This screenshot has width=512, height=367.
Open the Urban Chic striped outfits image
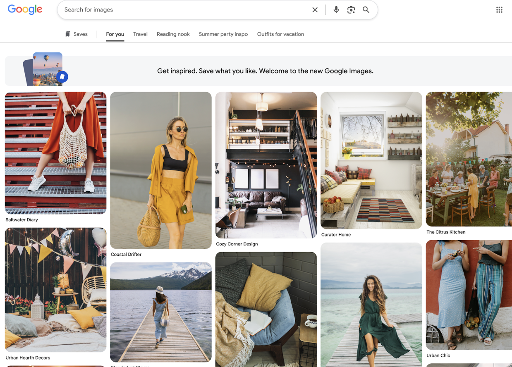469,295
